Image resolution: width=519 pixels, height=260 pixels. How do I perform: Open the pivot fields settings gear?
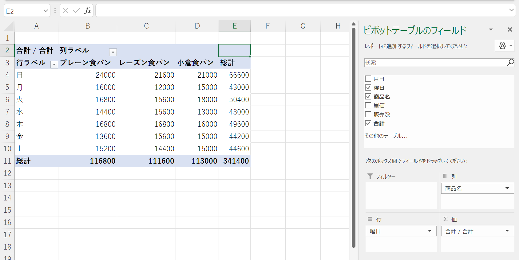click(x=504, y=46)
